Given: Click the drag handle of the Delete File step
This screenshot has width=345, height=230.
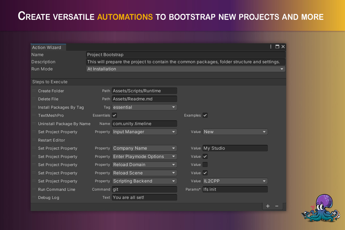Looking at the screenshot, I should (34, 99).
